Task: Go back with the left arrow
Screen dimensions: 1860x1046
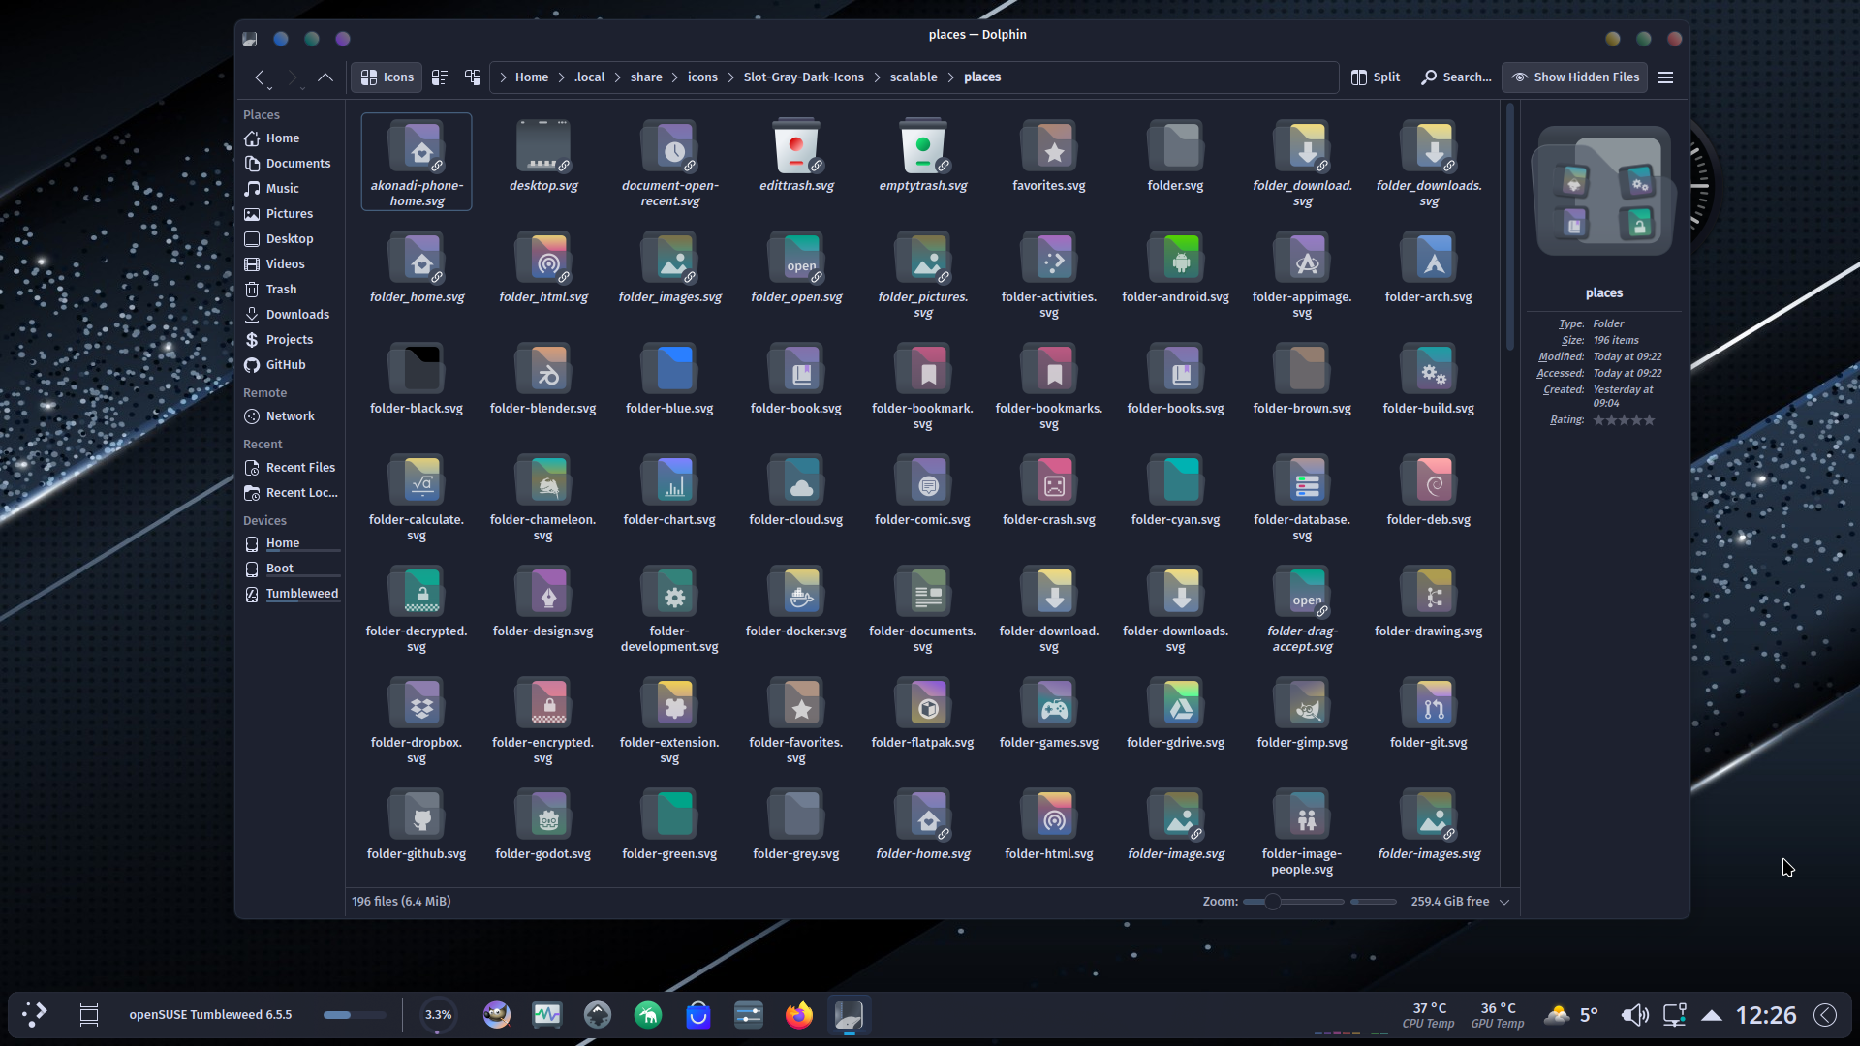Action: [x=260, y=77]
